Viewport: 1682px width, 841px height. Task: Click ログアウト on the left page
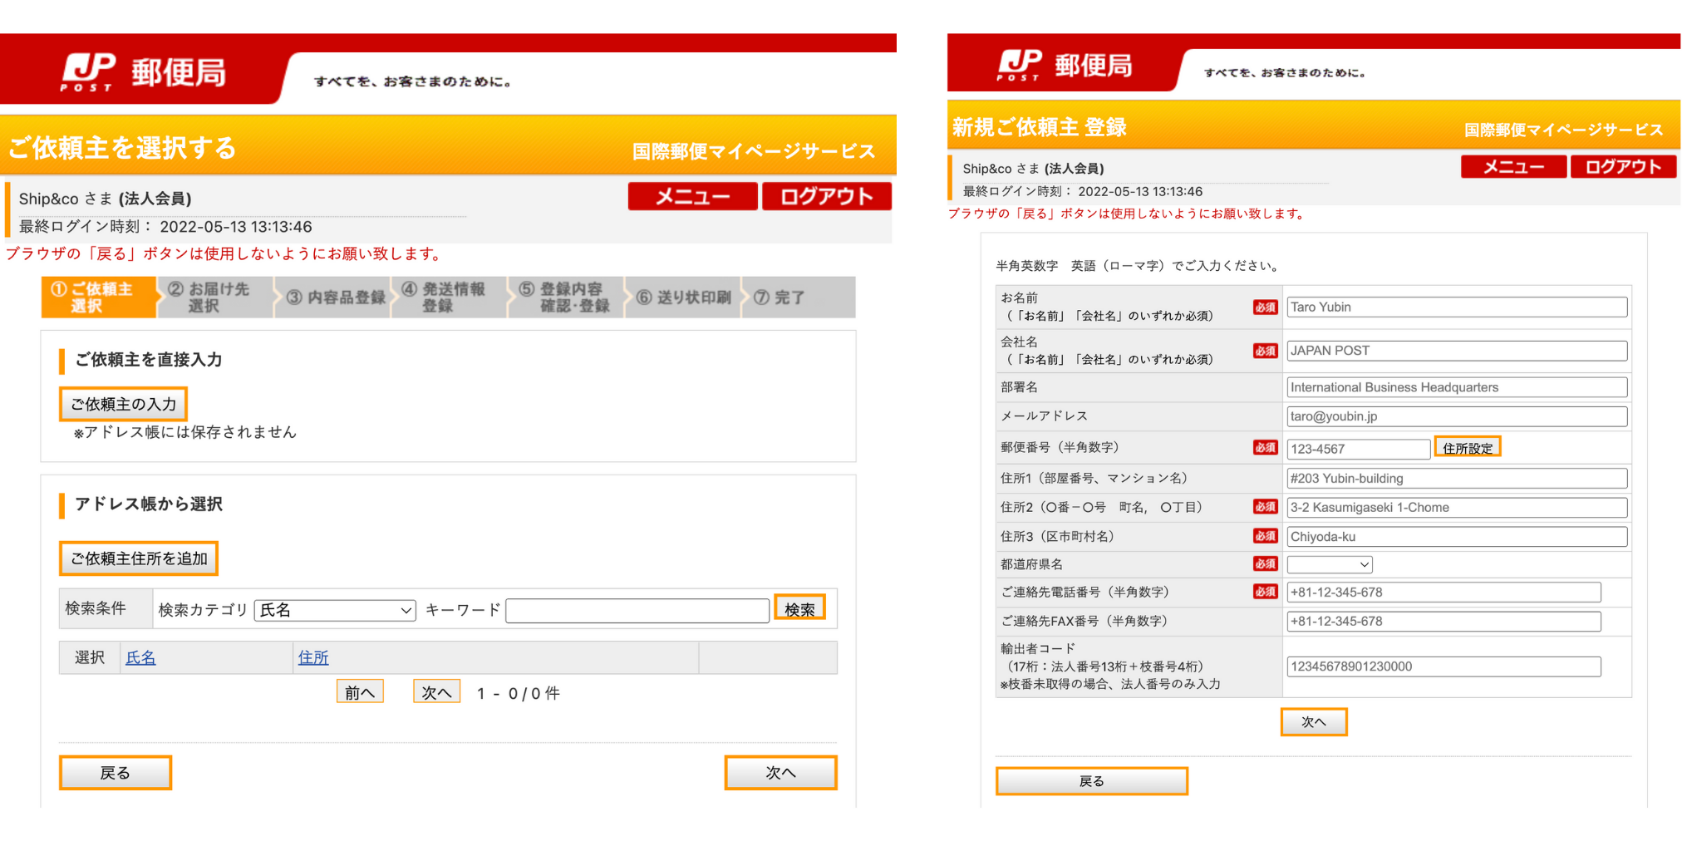[826, 196]
